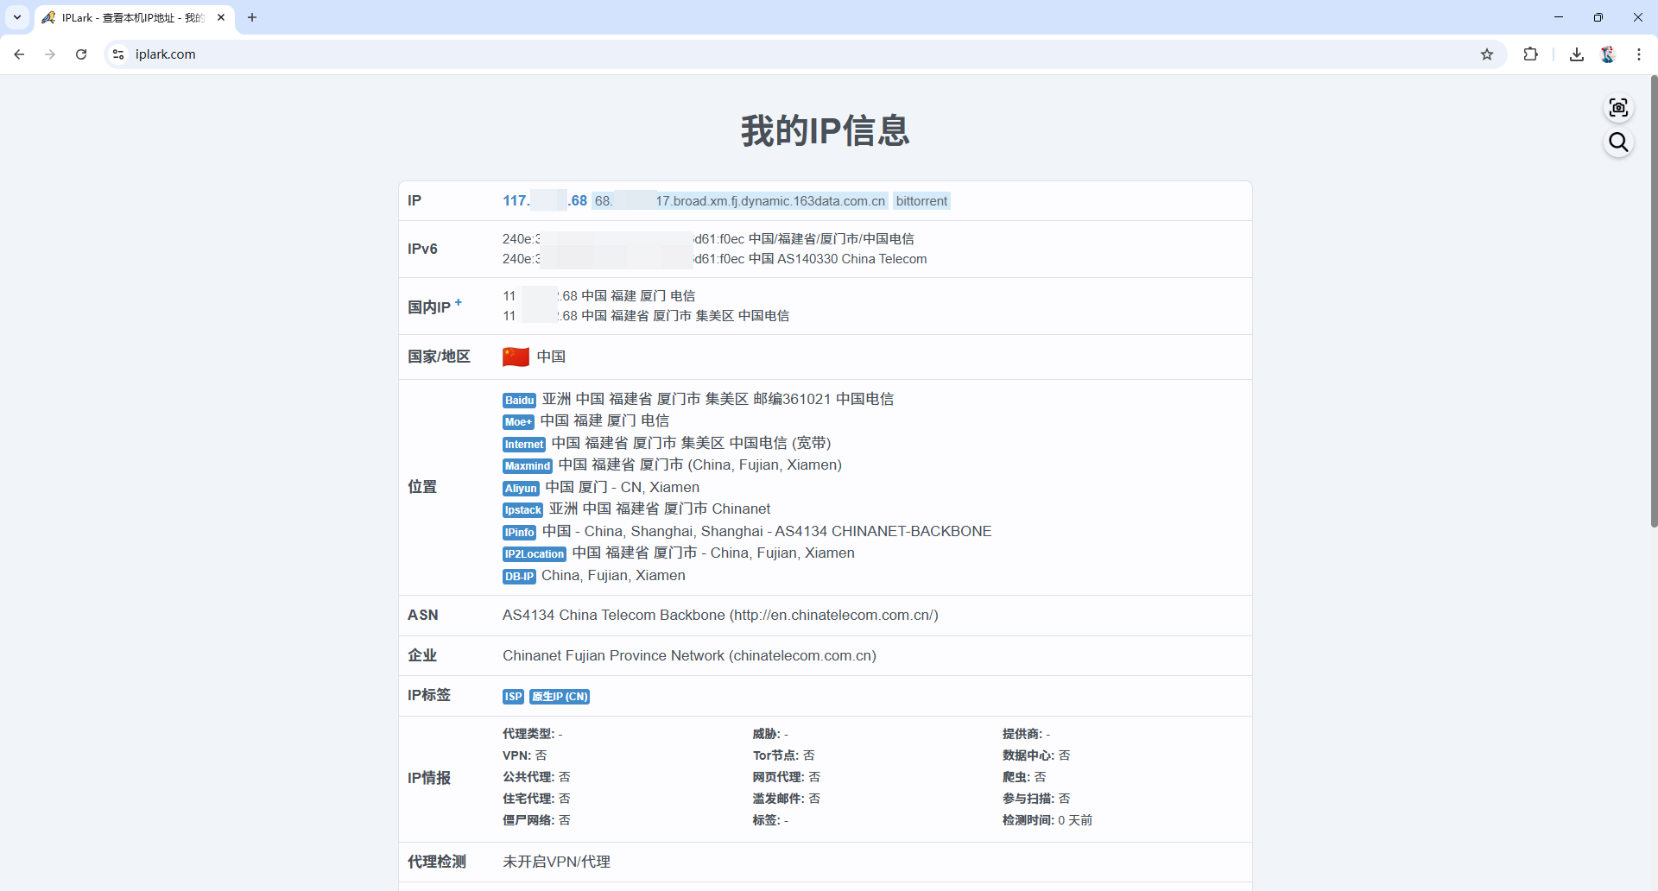Screen dimensions: 1658x891
Task: Click 检测时间: 0 天前 entry
Action: [1047, 820]
